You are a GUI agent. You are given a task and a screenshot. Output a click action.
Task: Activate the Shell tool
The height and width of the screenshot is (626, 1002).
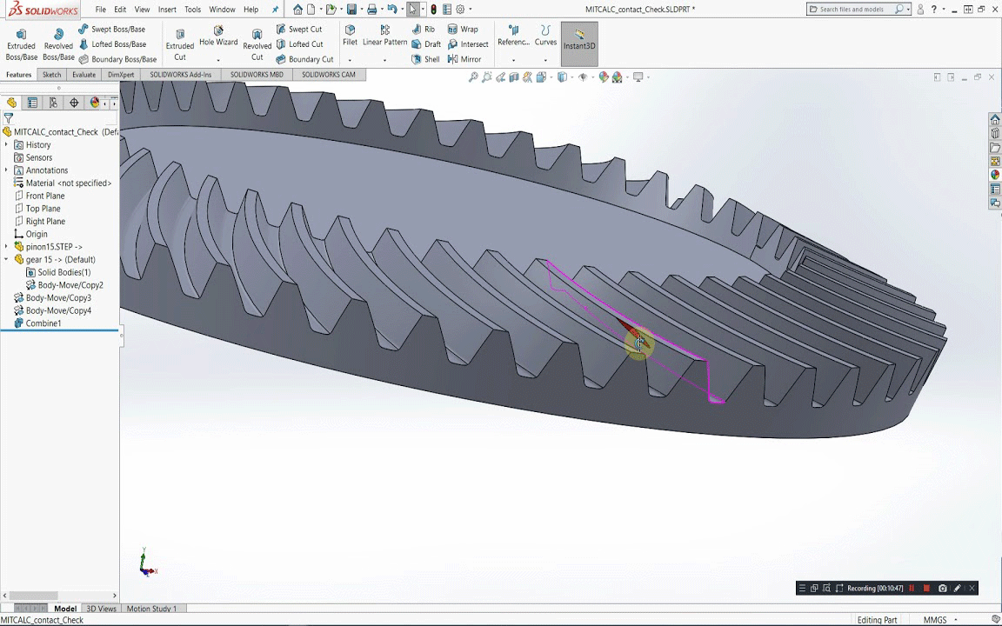click(x=425, y=59)
